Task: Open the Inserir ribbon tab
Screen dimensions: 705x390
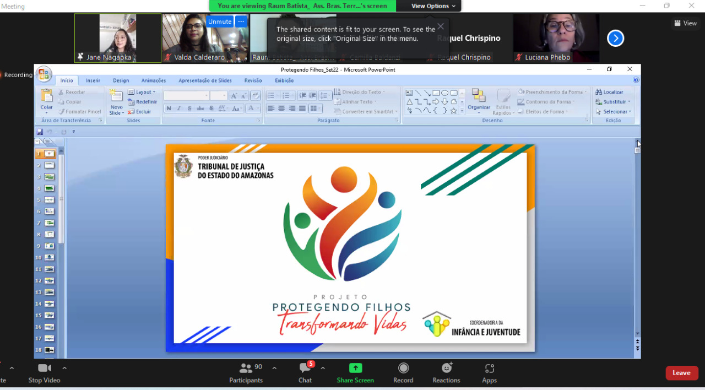Action: (93, 80)
